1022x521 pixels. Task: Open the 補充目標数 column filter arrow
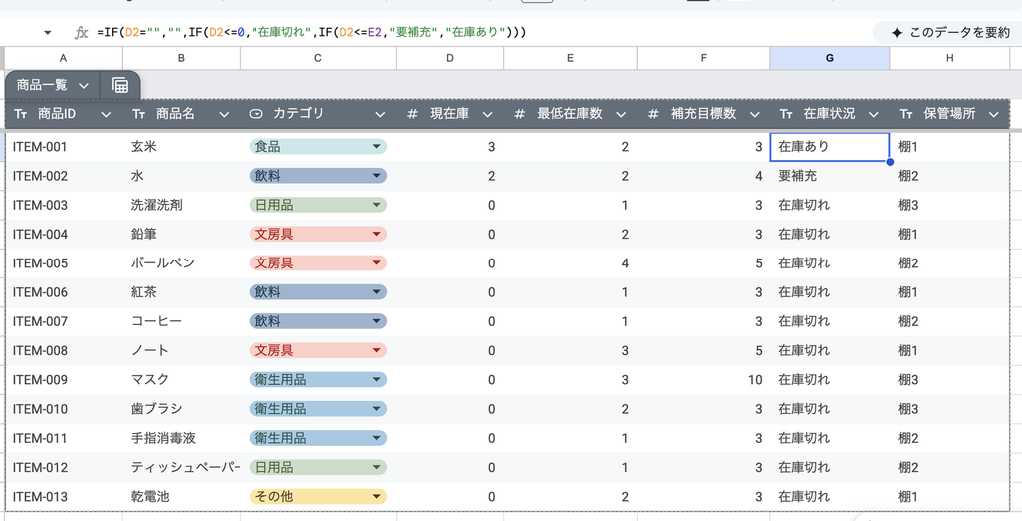[755, 115]
